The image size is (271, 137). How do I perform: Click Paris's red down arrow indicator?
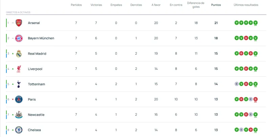[x=13, y=99]
